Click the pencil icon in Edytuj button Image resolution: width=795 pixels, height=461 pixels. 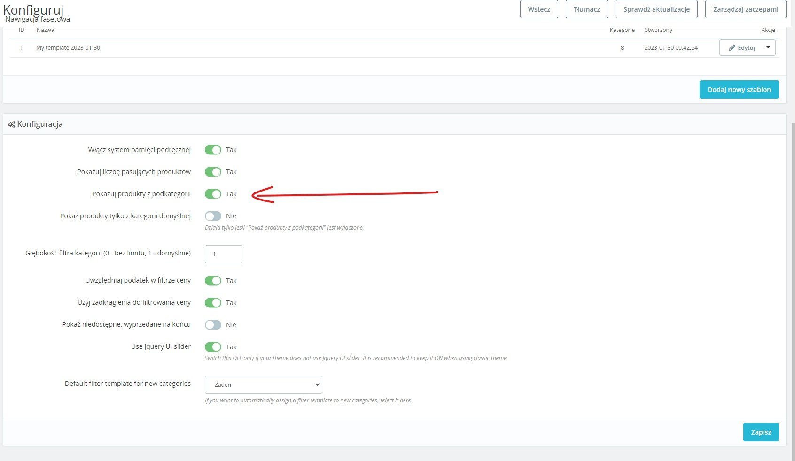(732, 48)
